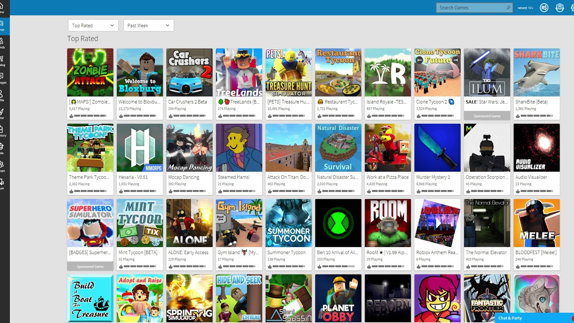Click the Theme Park Tycoon thumbnail
This screenshot has width=574, height=323.
coord(90,148)
